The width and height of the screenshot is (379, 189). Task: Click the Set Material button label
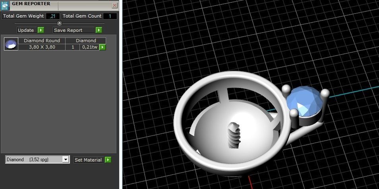pos(89,160)
